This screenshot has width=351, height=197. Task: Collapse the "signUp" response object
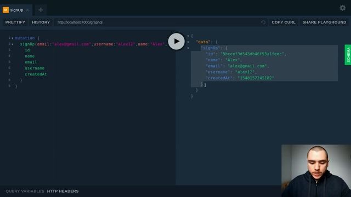(x=188, y=48)
